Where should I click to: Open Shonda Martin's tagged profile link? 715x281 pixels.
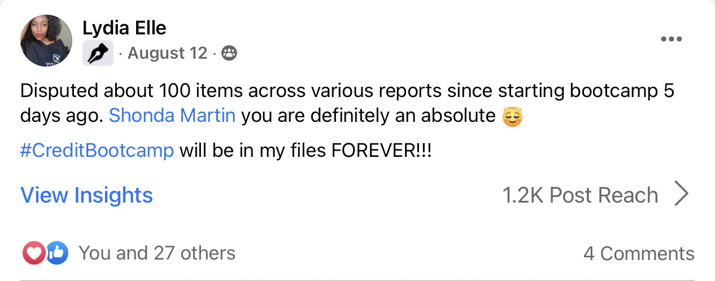tap(172, 116)
